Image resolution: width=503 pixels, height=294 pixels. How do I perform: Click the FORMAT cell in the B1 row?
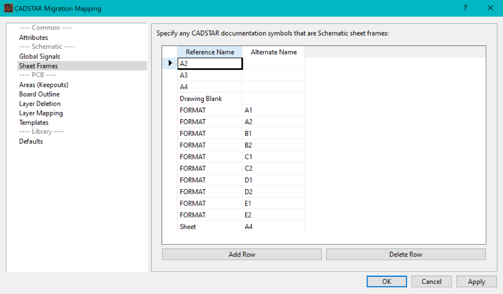[210, 133]
